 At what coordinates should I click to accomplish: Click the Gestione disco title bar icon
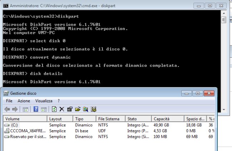pyautogui.click(x=6, y=93)
